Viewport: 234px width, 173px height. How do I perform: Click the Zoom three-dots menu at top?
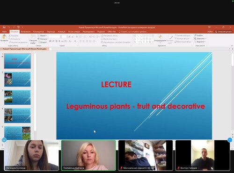click(x=117, y=3)
